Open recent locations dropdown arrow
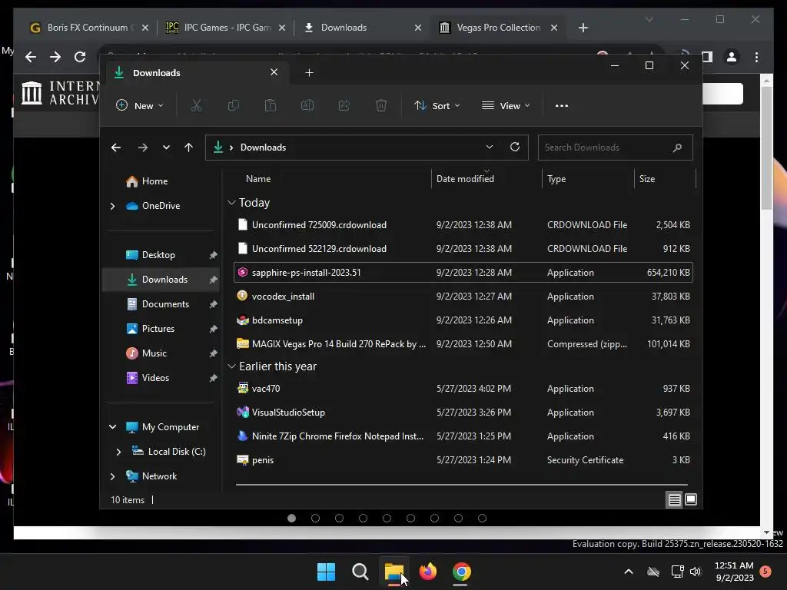The image size is (787, 590). (x=166, y=147)
